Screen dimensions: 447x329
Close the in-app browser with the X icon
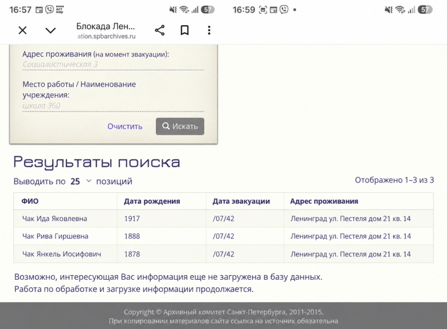(22, 30)
